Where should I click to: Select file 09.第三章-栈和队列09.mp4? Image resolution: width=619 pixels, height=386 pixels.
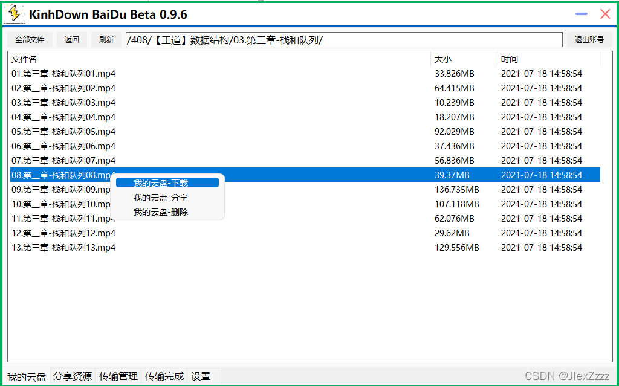[61, 190]
